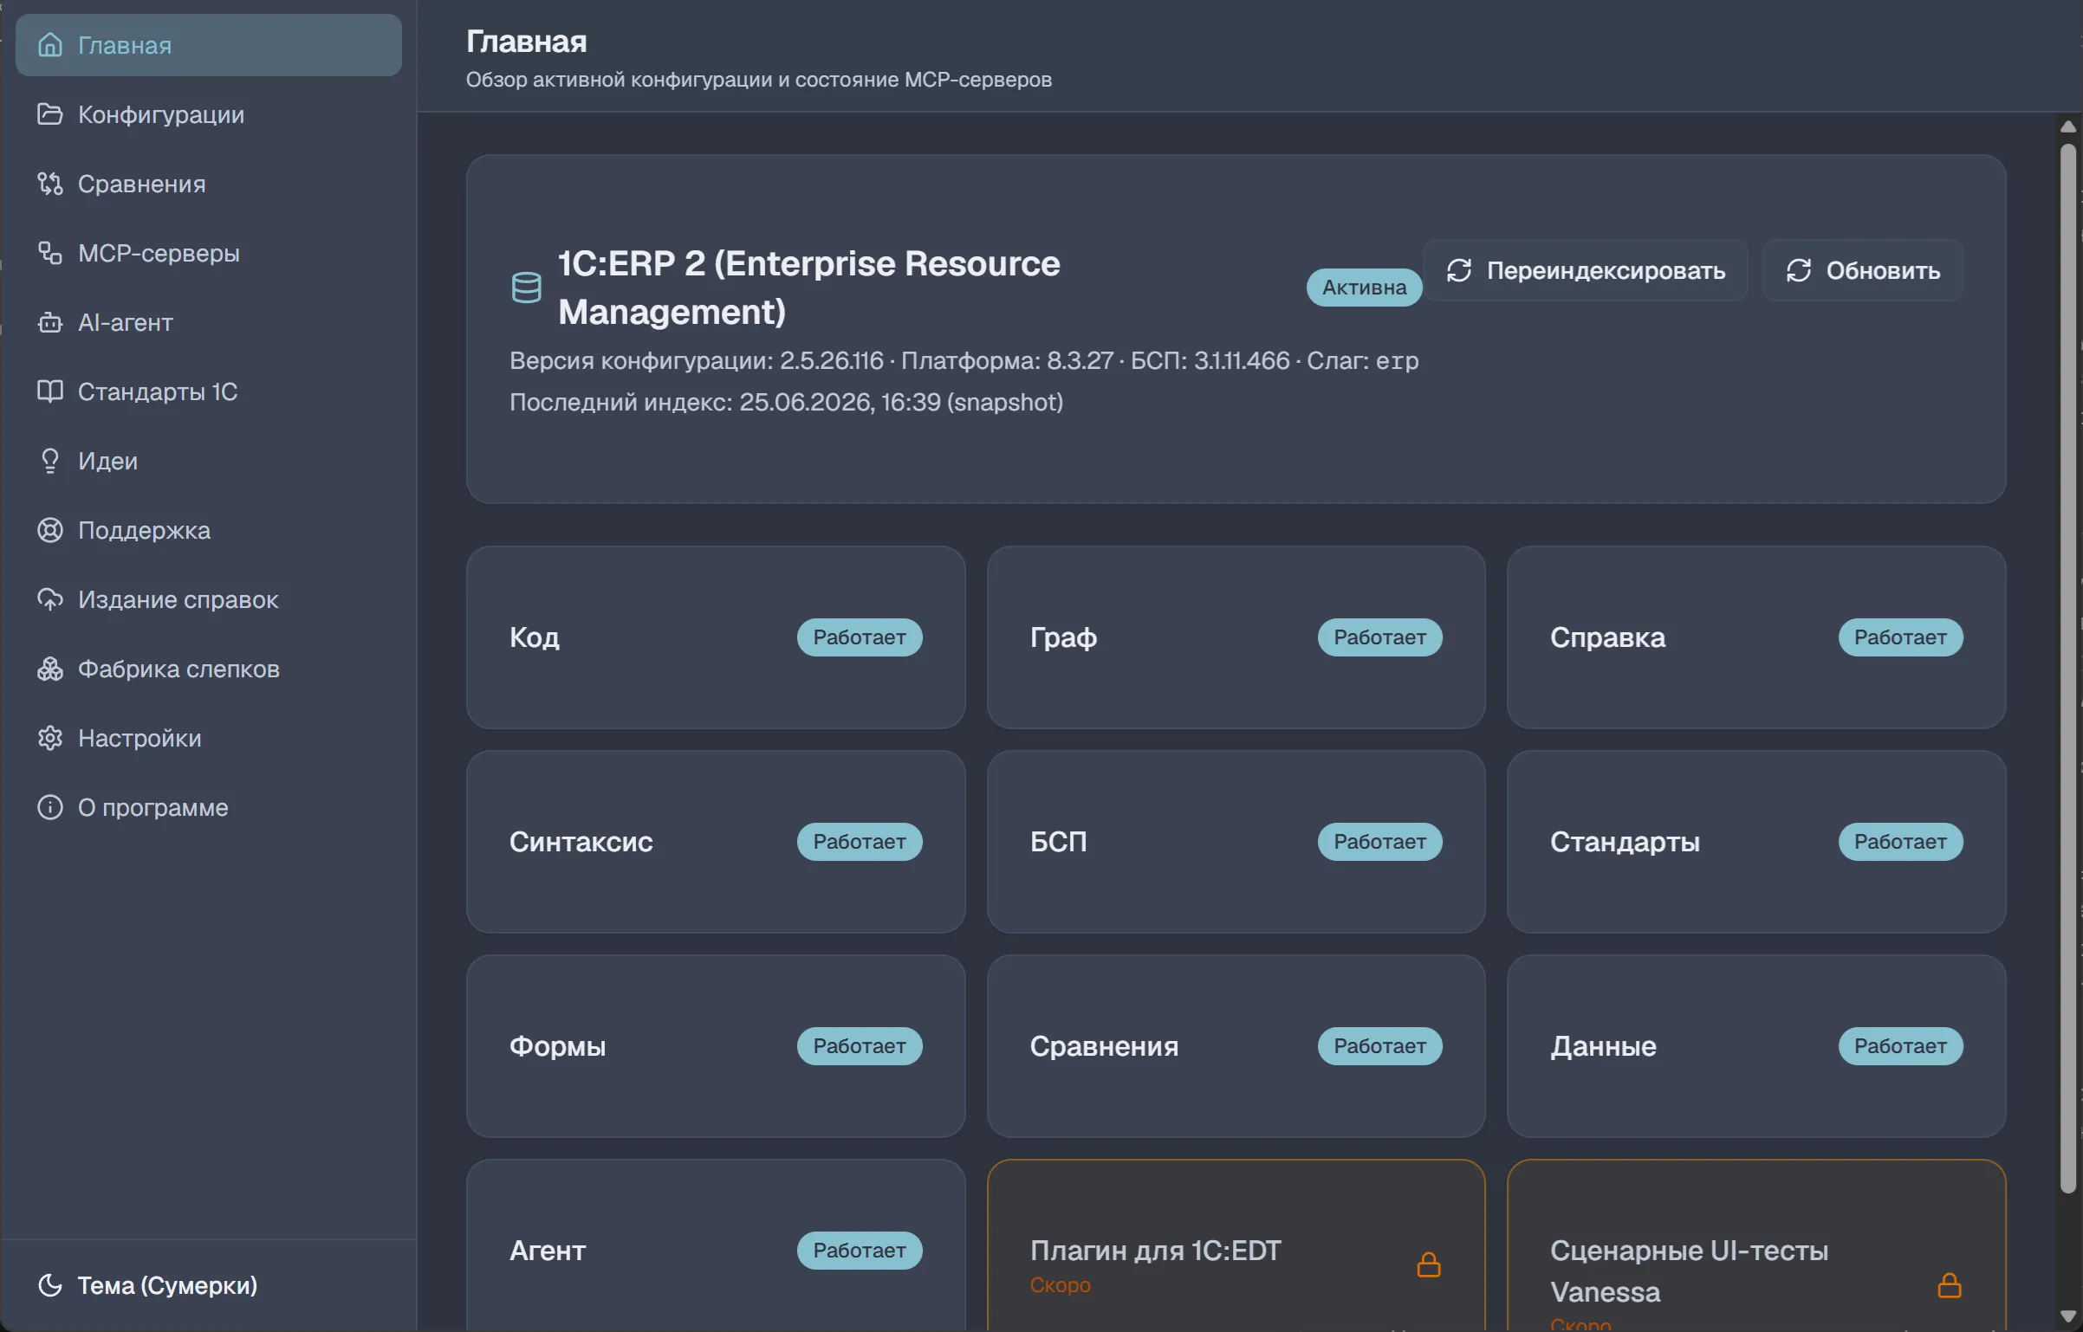Click the cubes icon by Фабрика слепков
This screenshot has height=1332, width=2083.
coord(50,669)
